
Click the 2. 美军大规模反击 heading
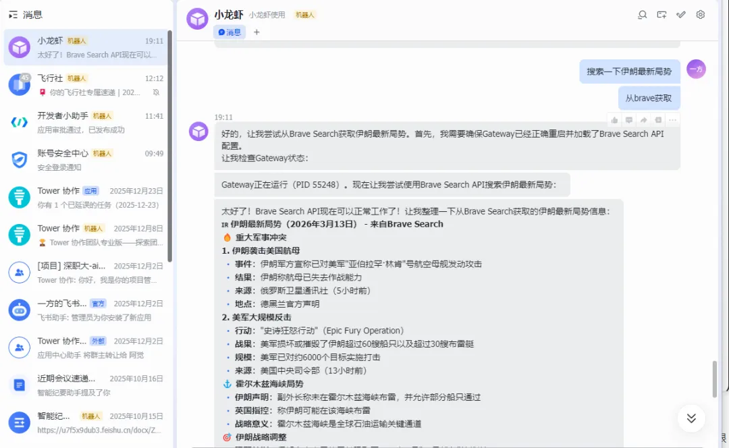click(256, 317)
